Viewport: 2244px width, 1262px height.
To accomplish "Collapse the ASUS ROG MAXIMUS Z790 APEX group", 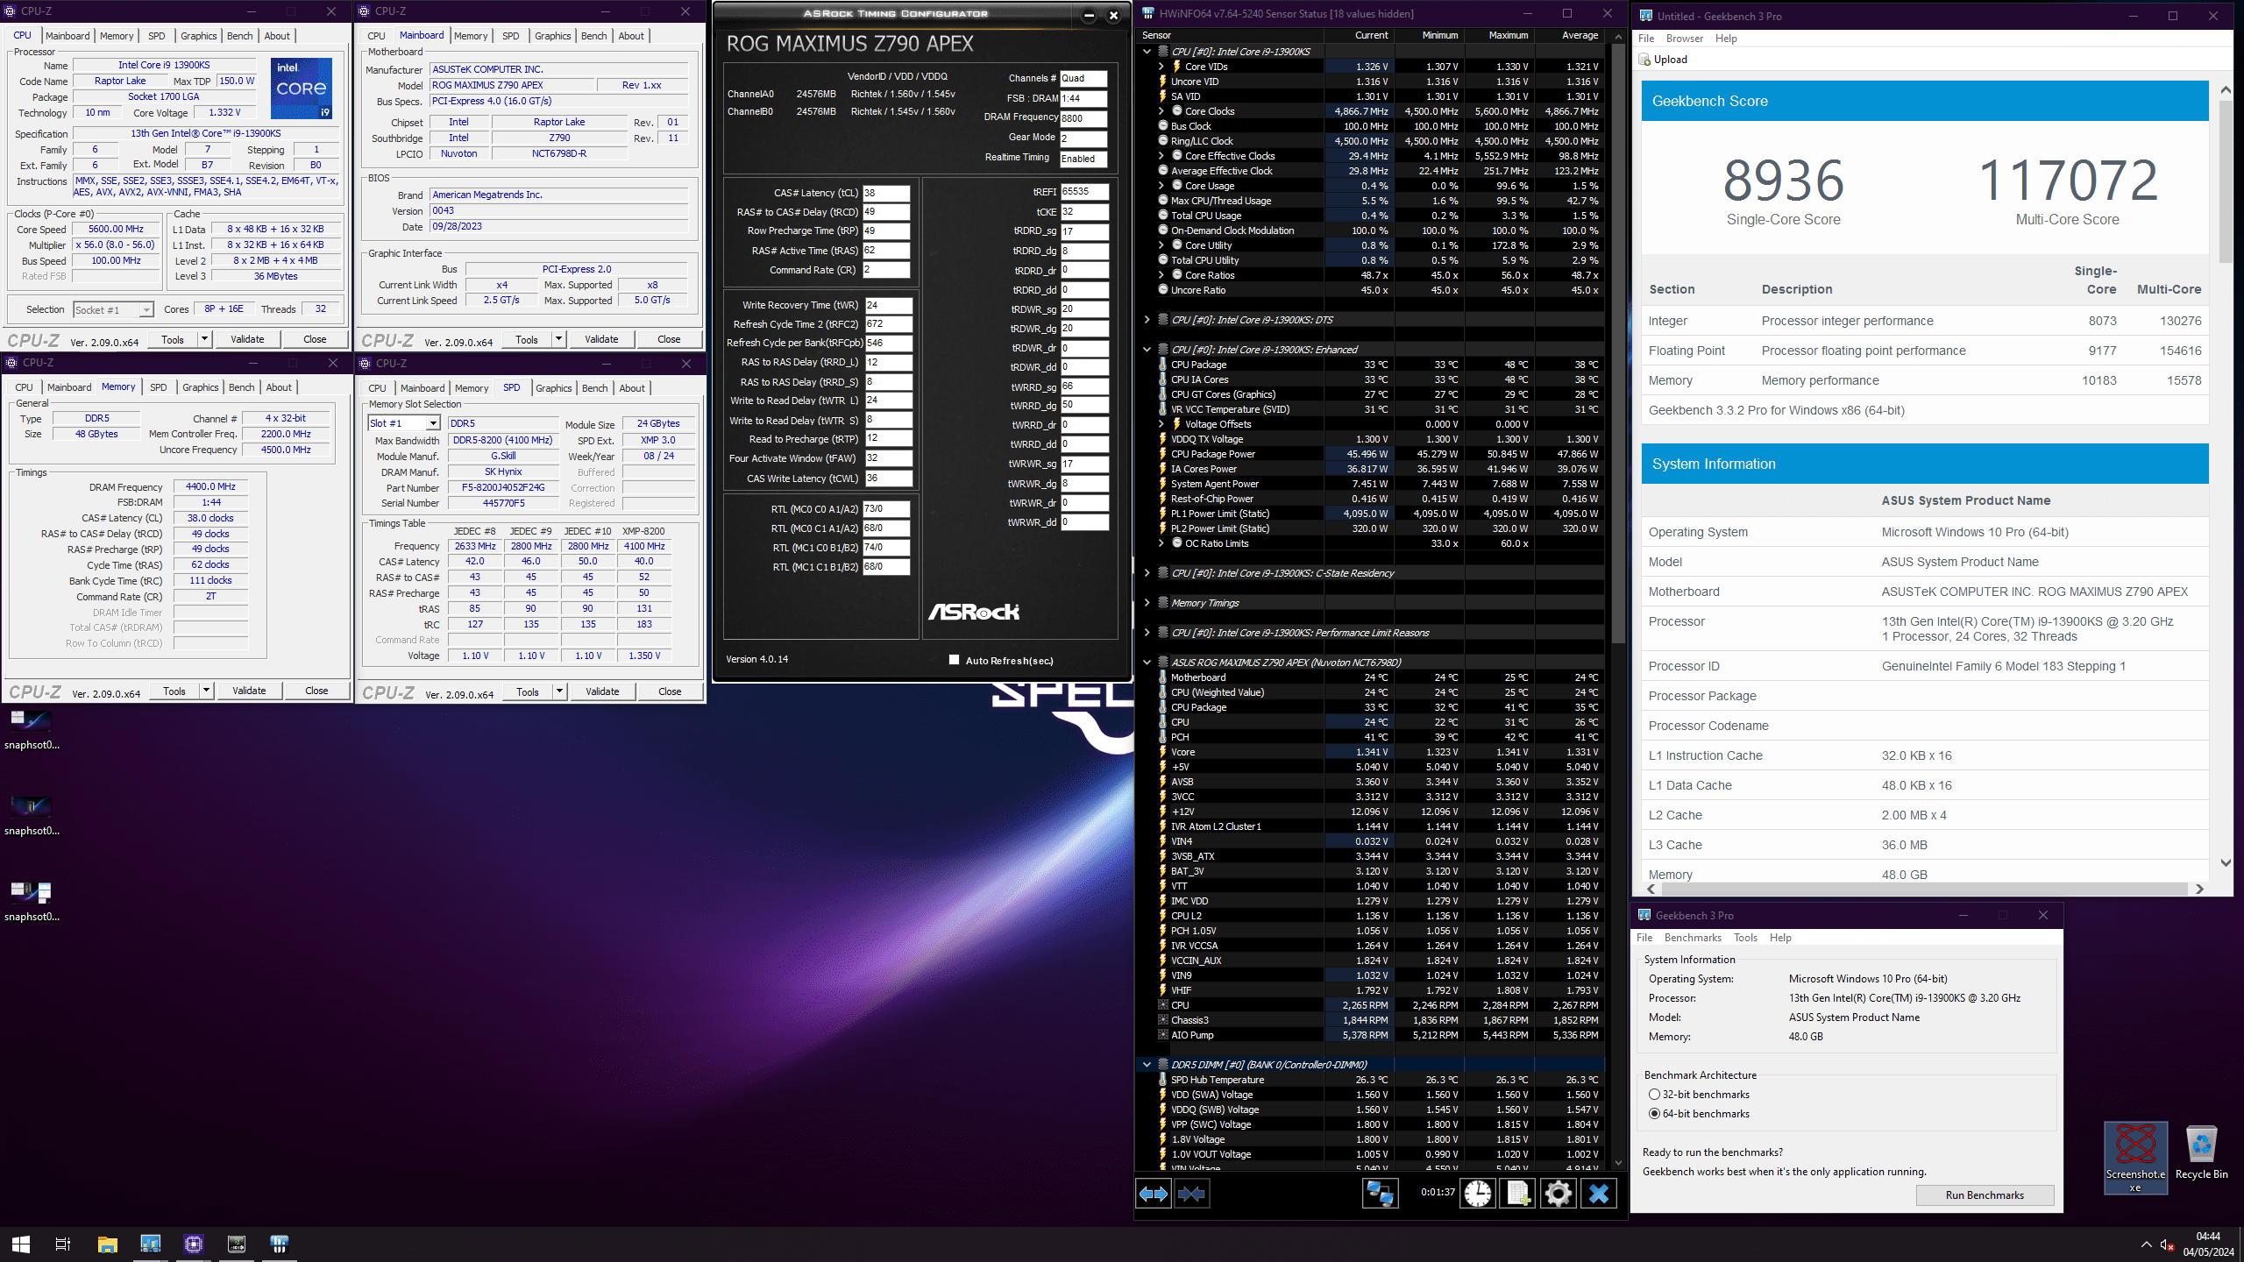I will (x=1147, y=663).
